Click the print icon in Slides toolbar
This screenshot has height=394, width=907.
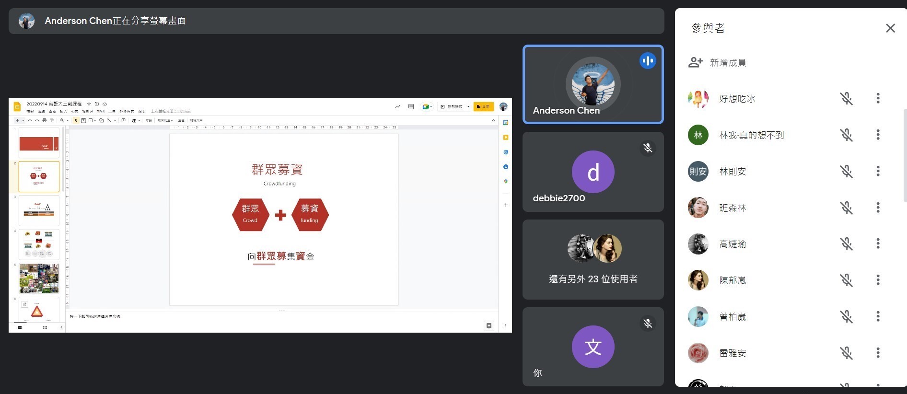pos(45,120)
